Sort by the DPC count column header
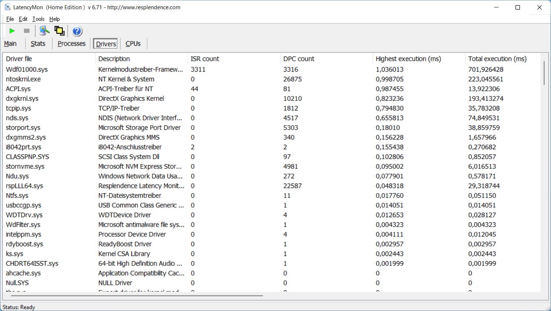 298,59
